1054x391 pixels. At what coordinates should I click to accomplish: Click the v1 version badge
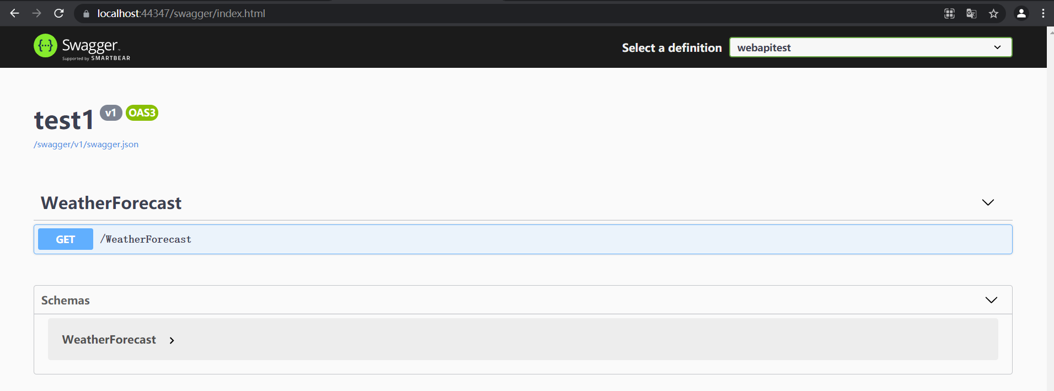[111, 113]
